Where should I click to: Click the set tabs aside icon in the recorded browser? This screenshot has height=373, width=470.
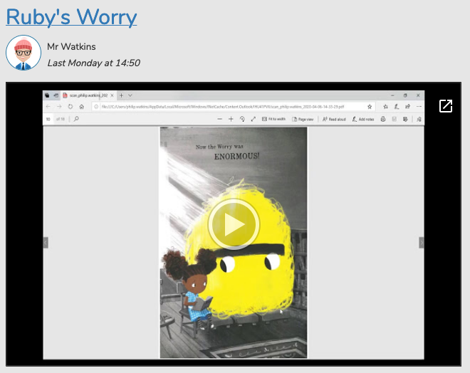pos(56,95)
